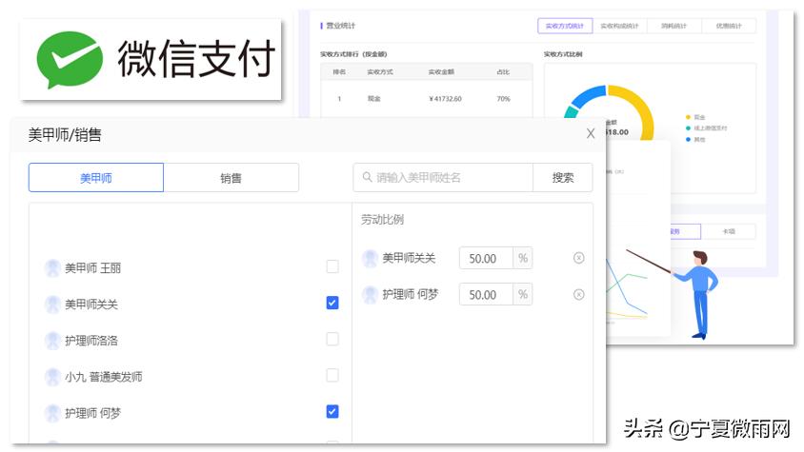Click avatar icon of 小九 普通美发师
804x452 pixels.
pyautogui.click(x=52, y=377)
